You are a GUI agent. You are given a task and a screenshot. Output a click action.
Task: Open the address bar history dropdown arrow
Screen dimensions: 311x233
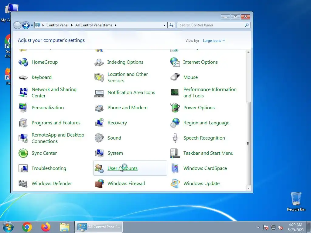[164, 25]
